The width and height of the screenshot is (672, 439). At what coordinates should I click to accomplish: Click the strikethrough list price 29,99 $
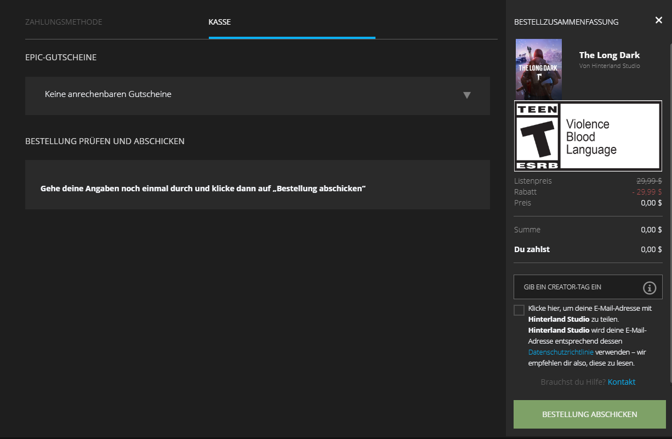(x=648, y=181)
